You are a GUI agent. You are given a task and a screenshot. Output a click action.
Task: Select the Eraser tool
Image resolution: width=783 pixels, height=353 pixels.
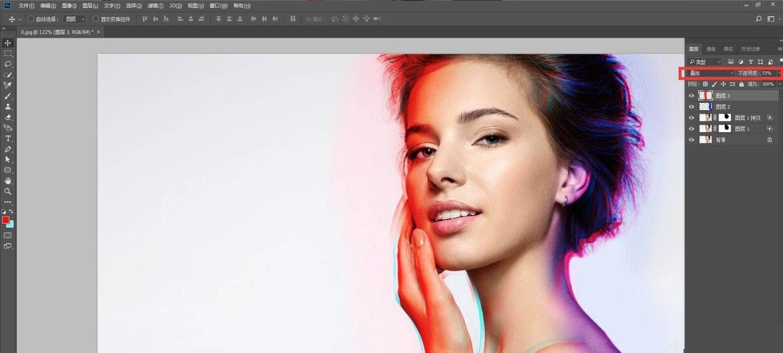[x=8, y=118]
